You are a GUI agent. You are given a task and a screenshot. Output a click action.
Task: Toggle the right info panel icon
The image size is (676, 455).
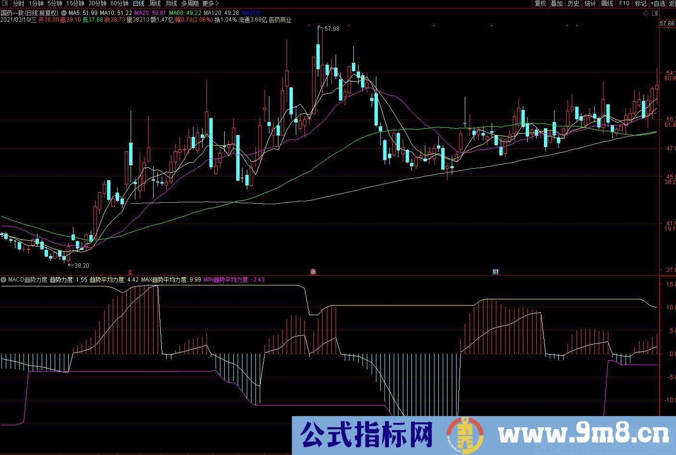click(654, 13)
